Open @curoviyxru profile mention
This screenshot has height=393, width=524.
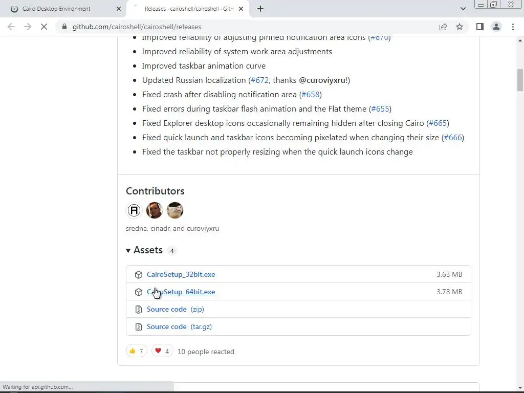[322, 80]
